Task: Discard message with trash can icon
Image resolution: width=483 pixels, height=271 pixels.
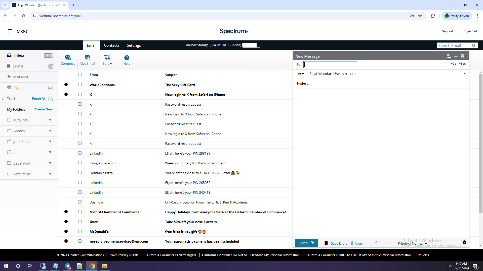Action: tap(464, 242)
